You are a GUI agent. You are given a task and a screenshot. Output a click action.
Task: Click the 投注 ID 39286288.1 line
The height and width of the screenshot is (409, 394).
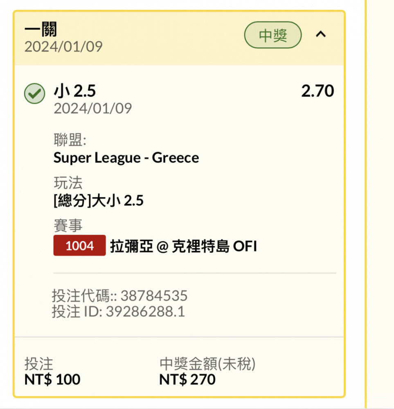click(118, 311)
